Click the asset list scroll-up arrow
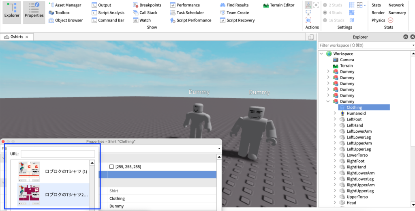 coord(92,162)
